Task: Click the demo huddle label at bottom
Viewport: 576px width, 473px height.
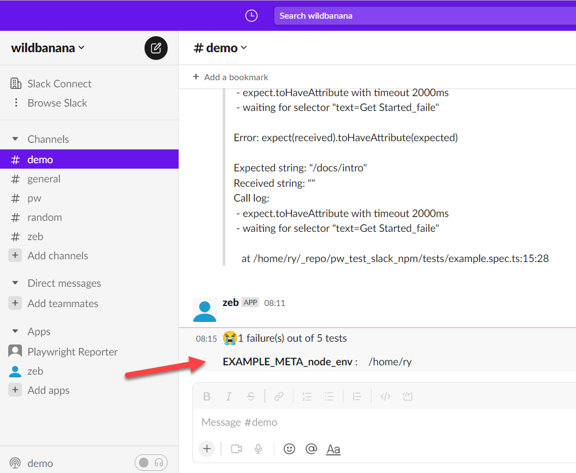Action: point(40,464)
